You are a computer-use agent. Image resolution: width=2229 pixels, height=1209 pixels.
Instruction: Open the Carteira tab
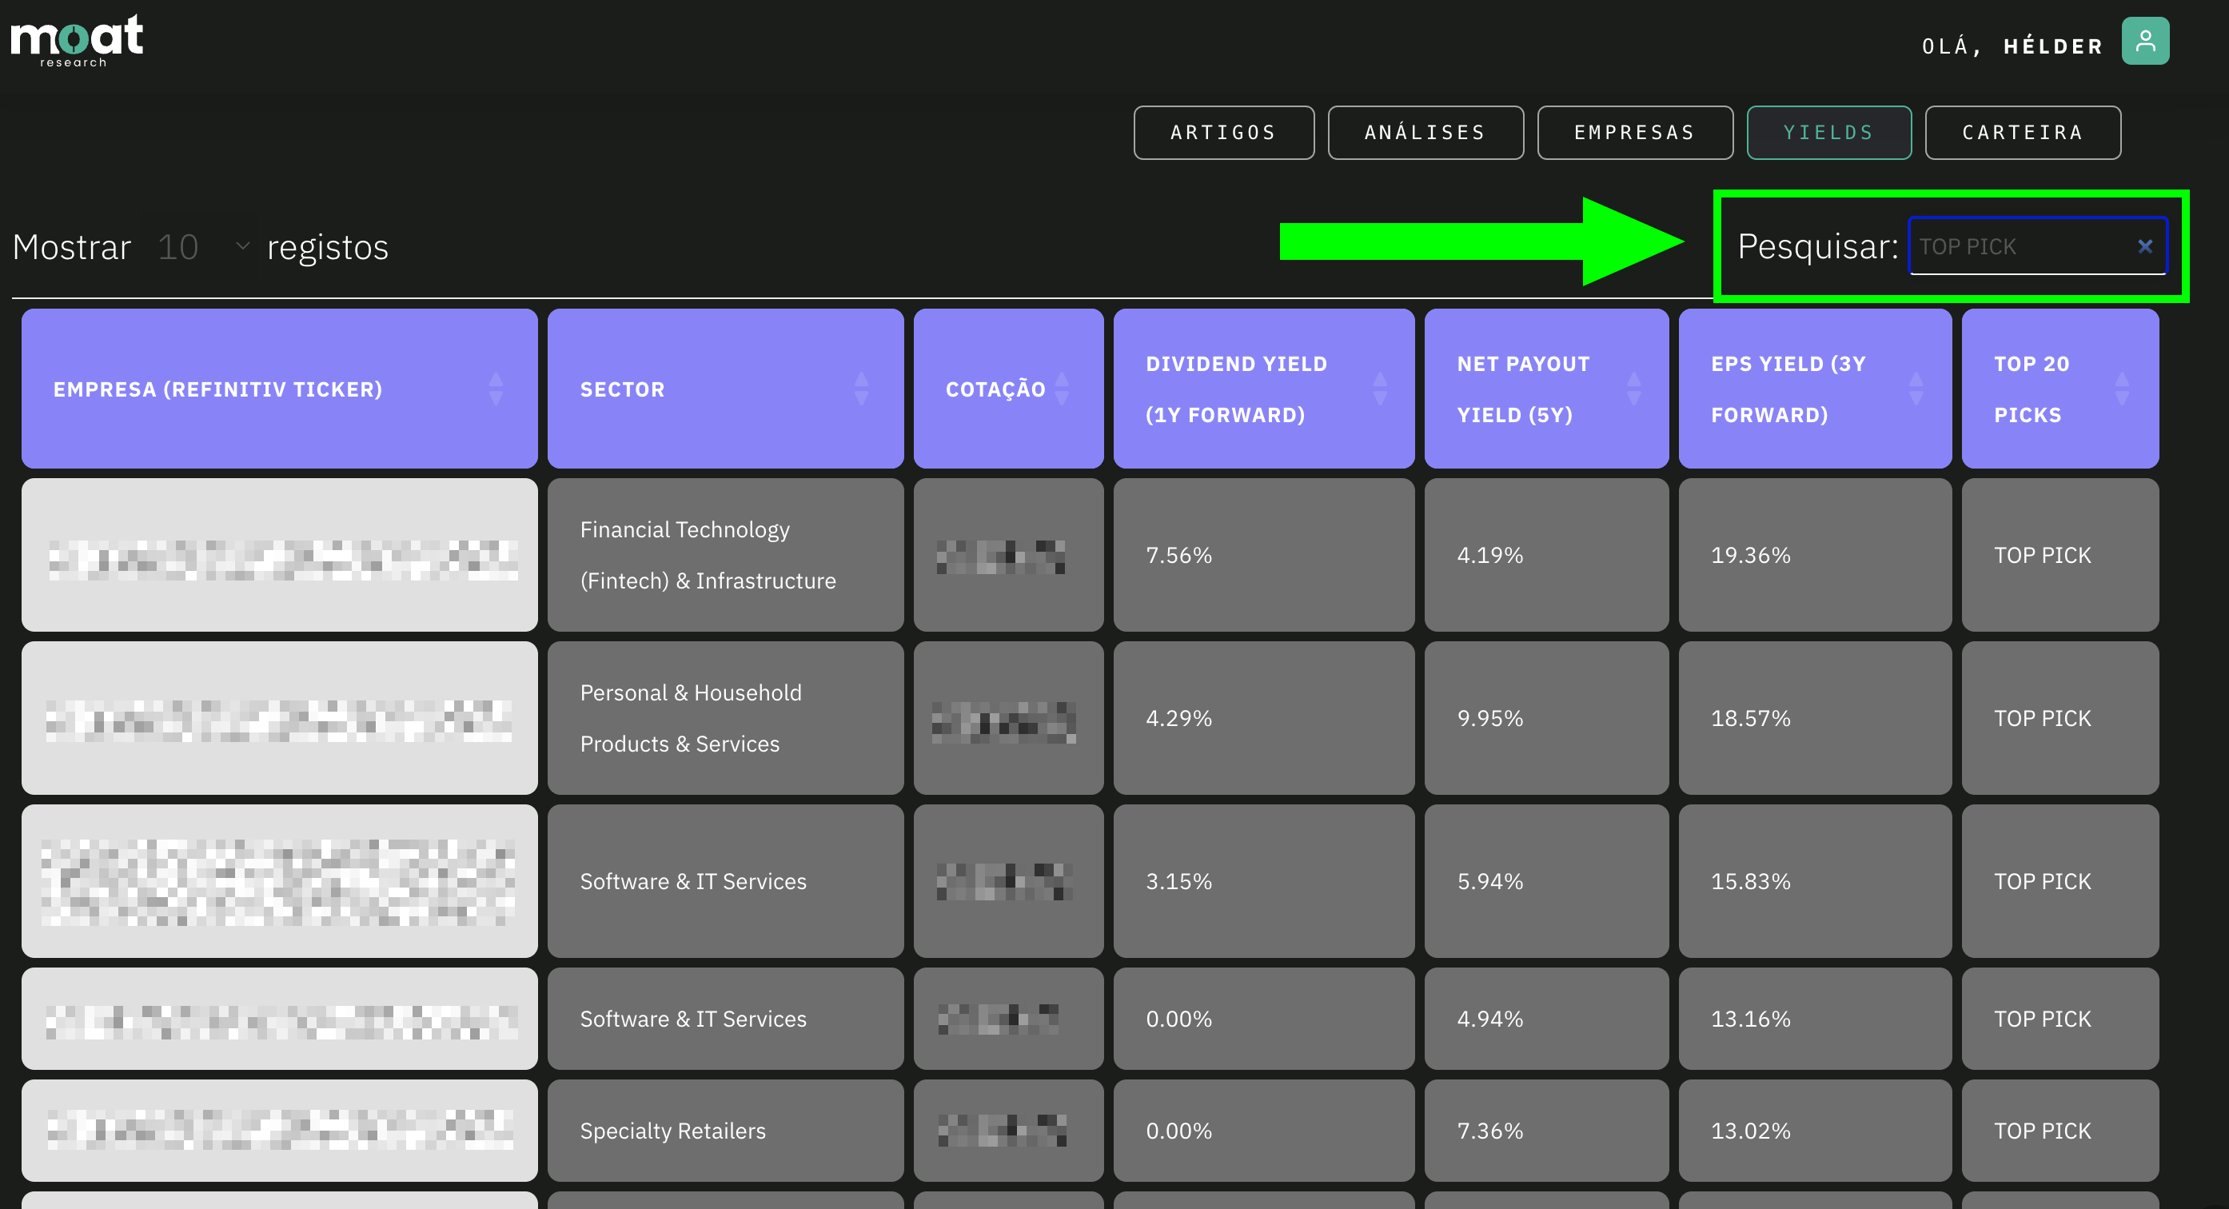[x=2022, y=133]
